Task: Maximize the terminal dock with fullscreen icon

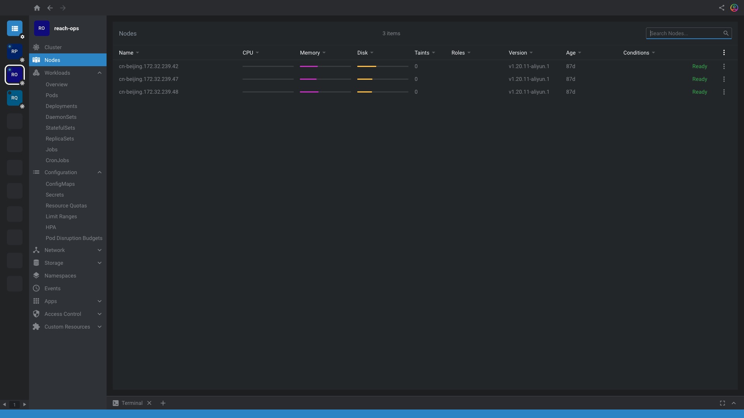Action: [x=722, y=403]
